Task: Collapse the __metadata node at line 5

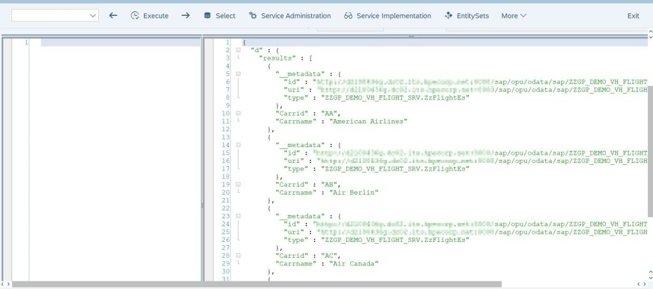Action: (x=238, y=74)
